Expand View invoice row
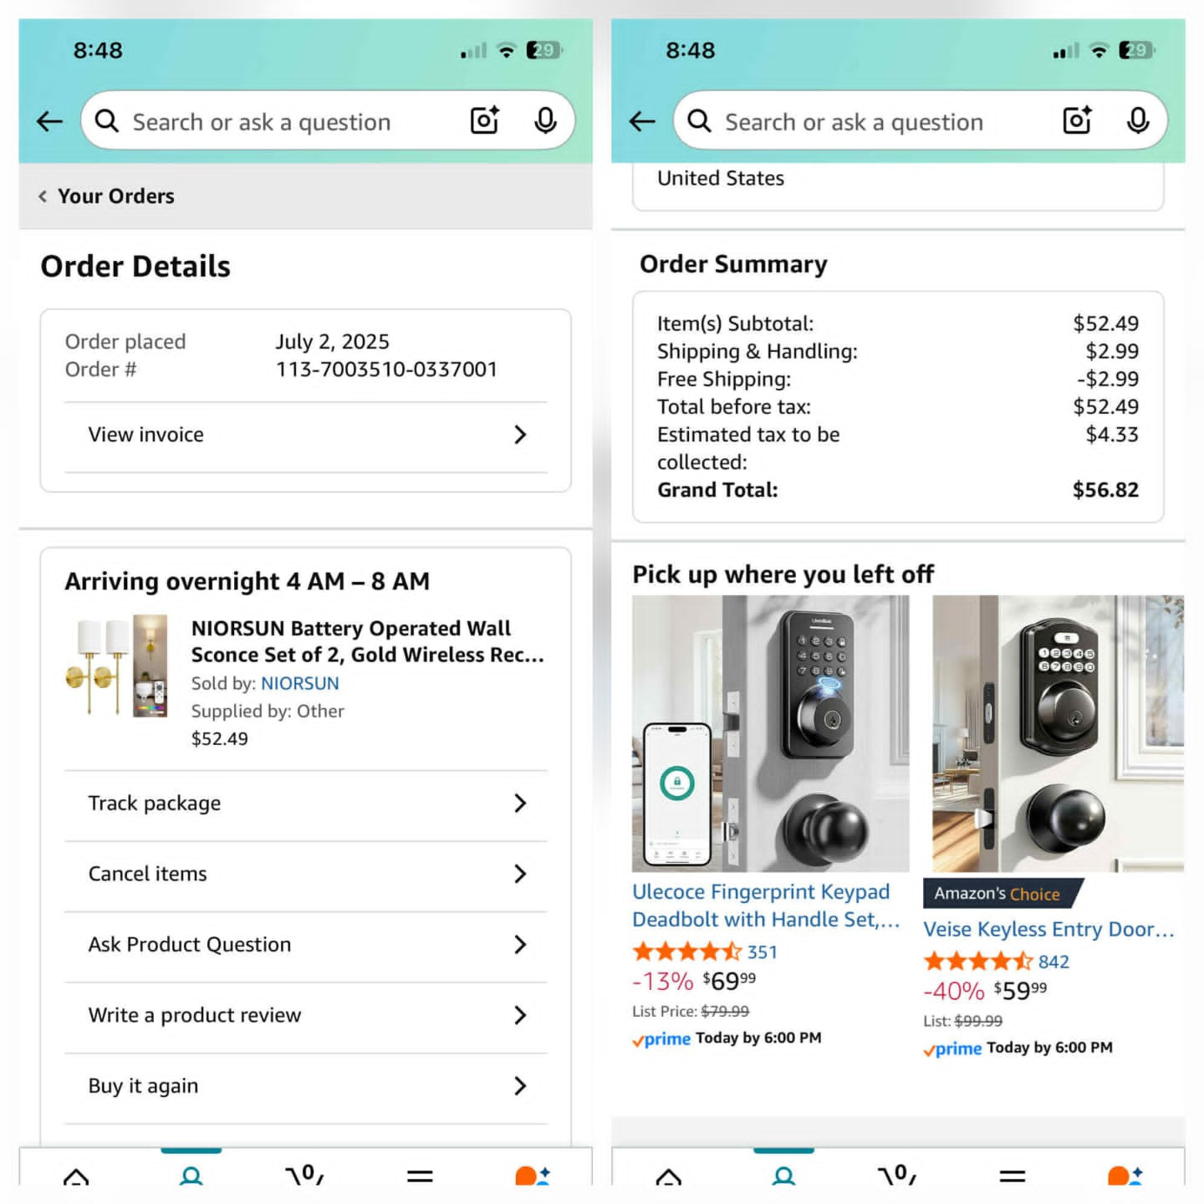Image resolution: width=1204 pixels, height=1204 pixels. tap(306, 435)
